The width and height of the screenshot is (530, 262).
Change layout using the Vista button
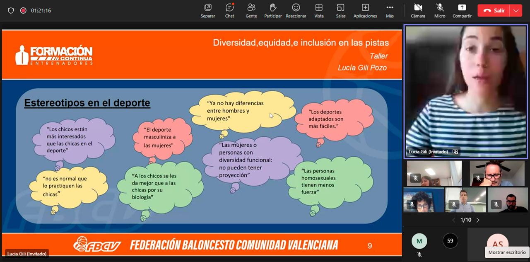[319, 11]
